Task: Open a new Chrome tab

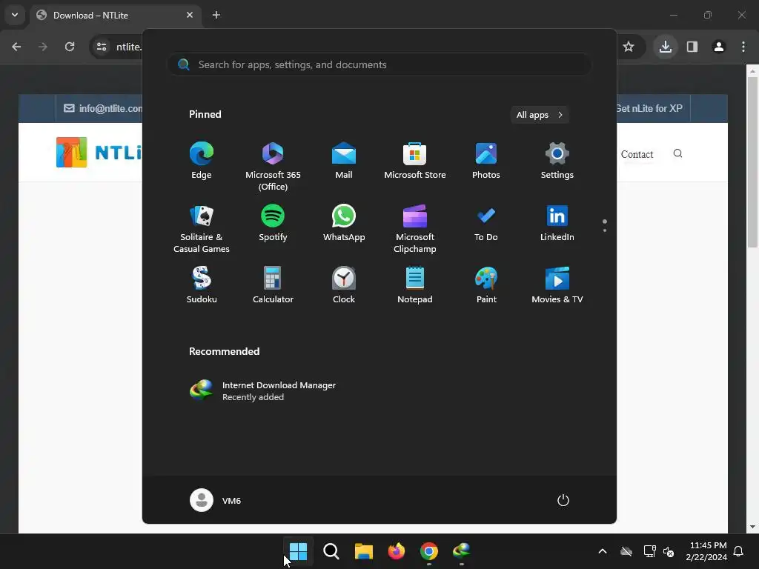Action: pyautogui.click(x=216, y=15)
